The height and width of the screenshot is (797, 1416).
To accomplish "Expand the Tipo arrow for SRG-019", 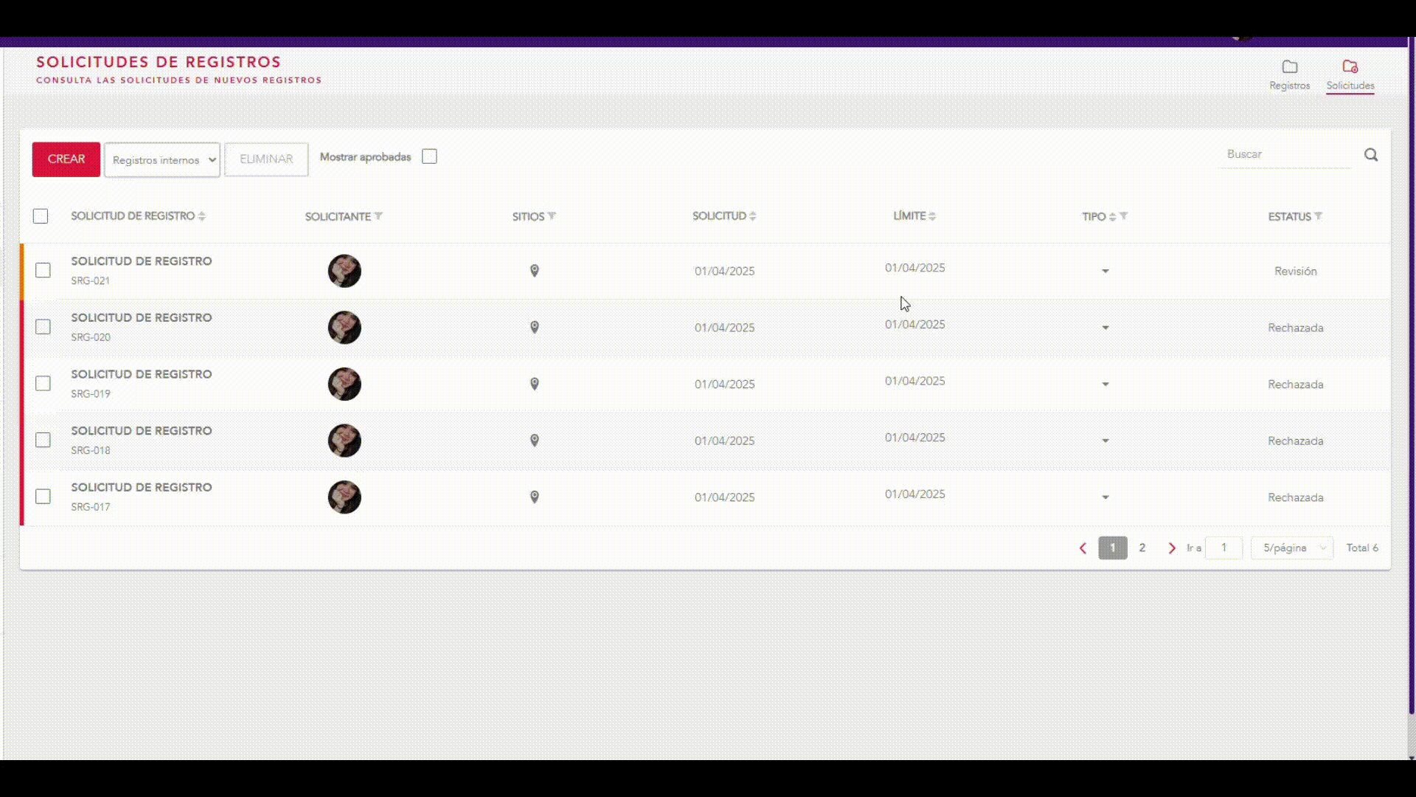I will point(1105,384).
